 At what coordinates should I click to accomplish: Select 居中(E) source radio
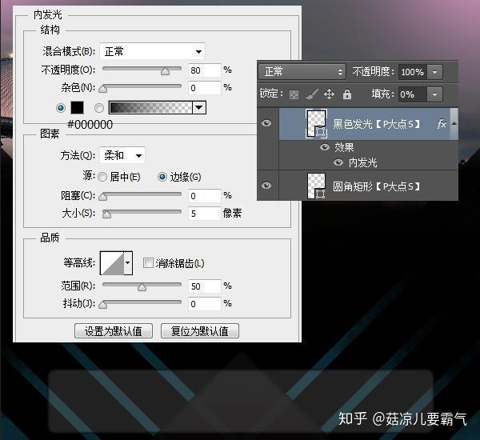click(x=102, y=177)
